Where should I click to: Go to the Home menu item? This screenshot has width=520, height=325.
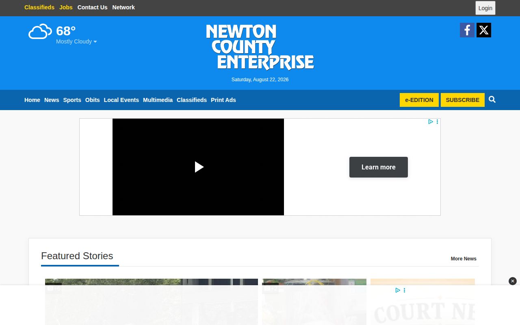32,100
